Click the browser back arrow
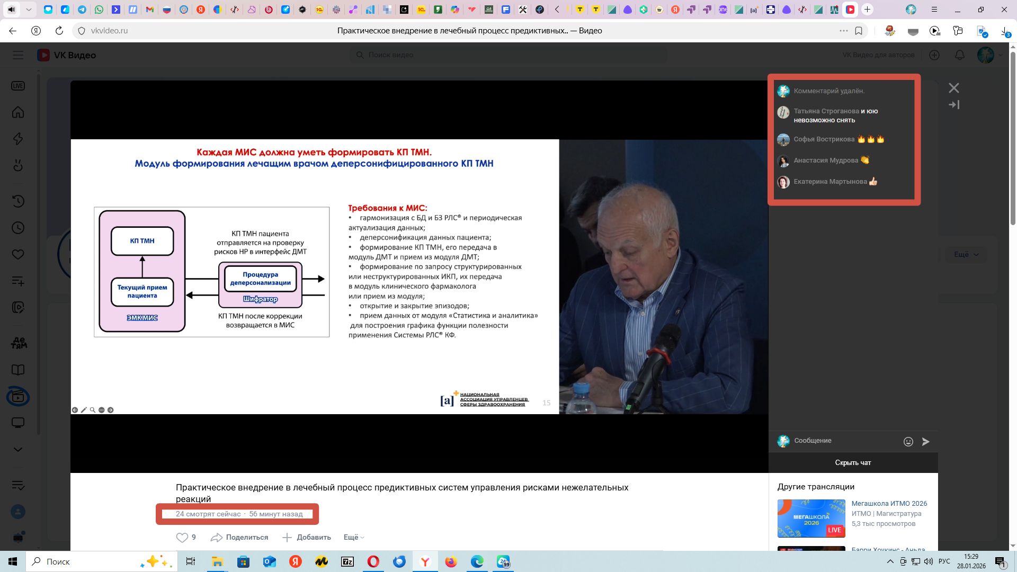 point(13,31)
